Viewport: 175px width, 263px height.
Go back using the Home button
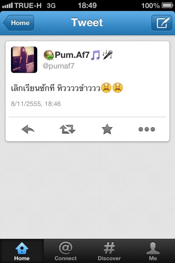pos(18,23)
